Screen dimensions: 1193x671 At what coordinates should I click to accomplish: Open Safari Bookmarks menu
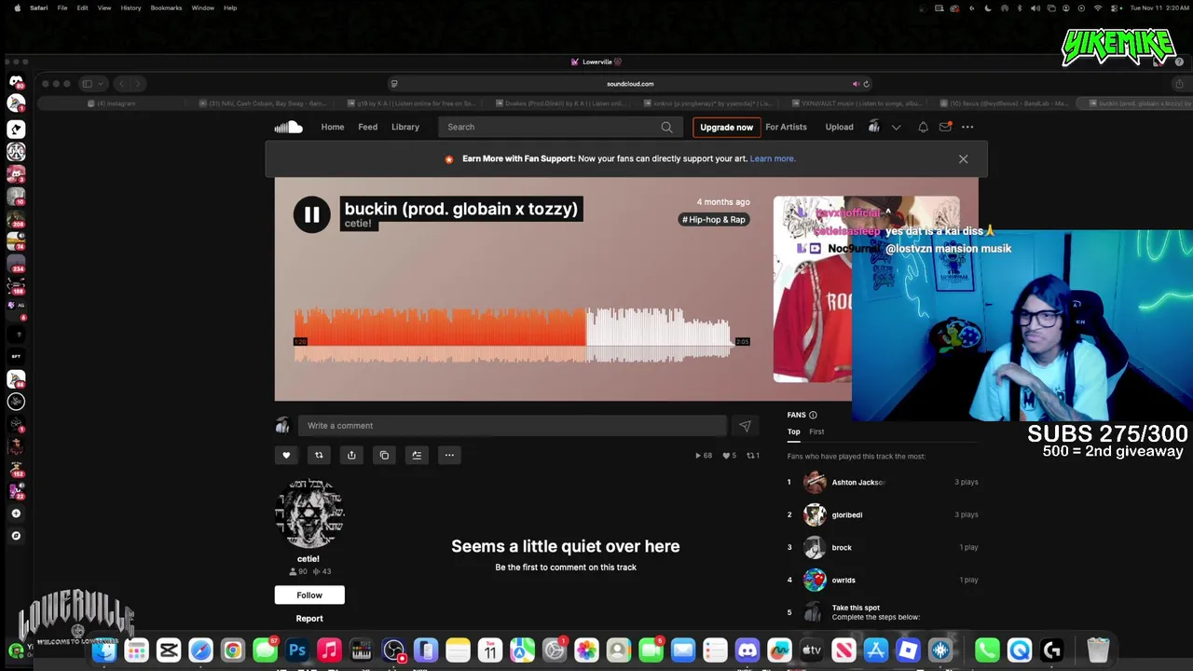(x=166, y=7)
